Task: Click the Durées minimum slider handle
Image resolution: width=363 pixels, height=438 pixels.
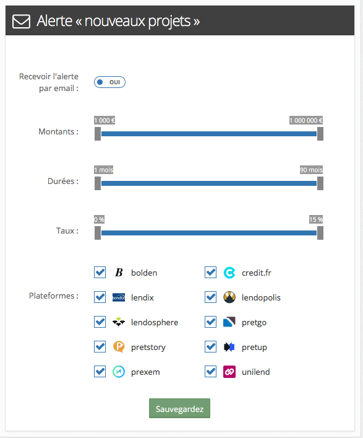Action: pos(98,183)
